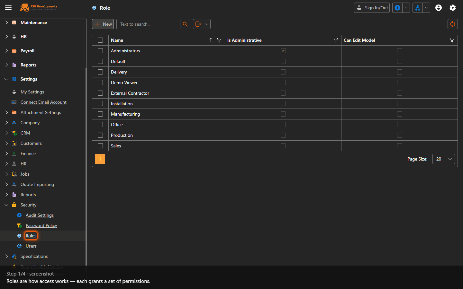Click the Specifications icon in sidebar
The height and width of the screenshot is (289, 463).
click(x=14, y=256)
